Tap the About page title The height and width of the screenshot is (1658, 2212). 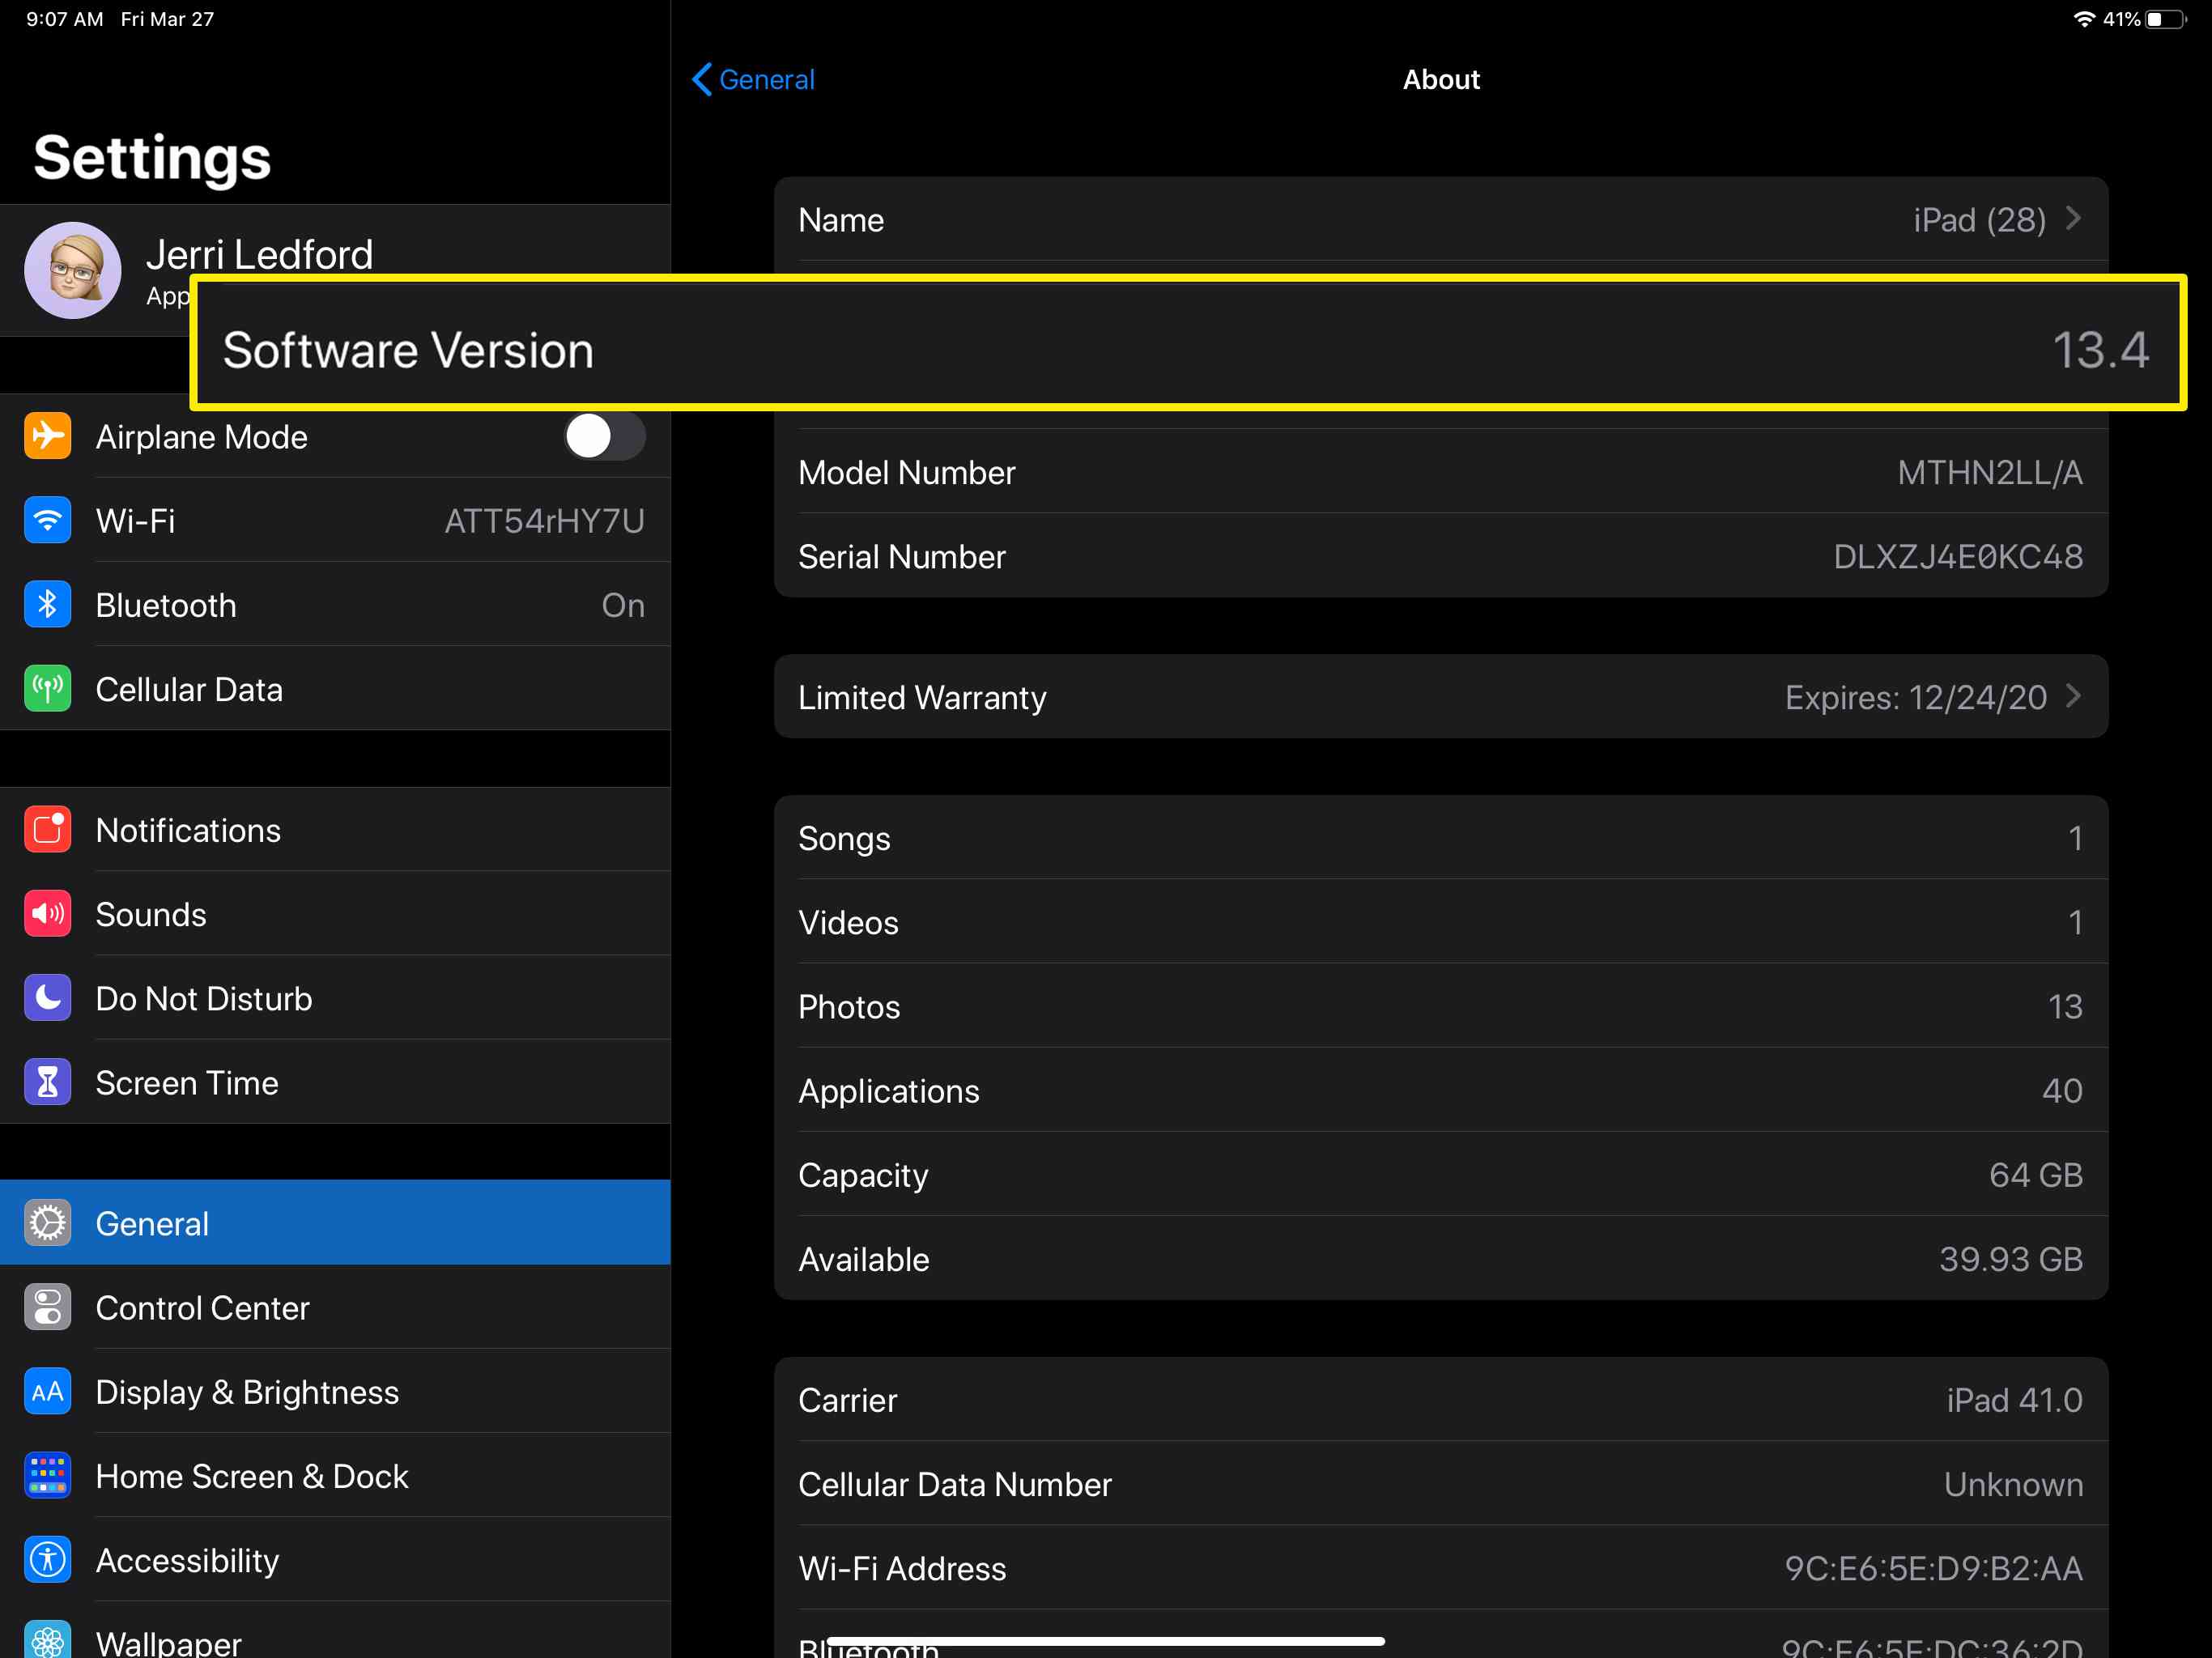click(1441, 79)
